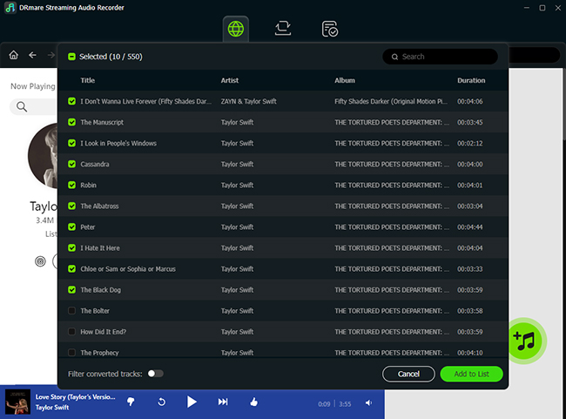Click the 3:55 total time
This screenshot has height=419, width=566.
[345, 404]
